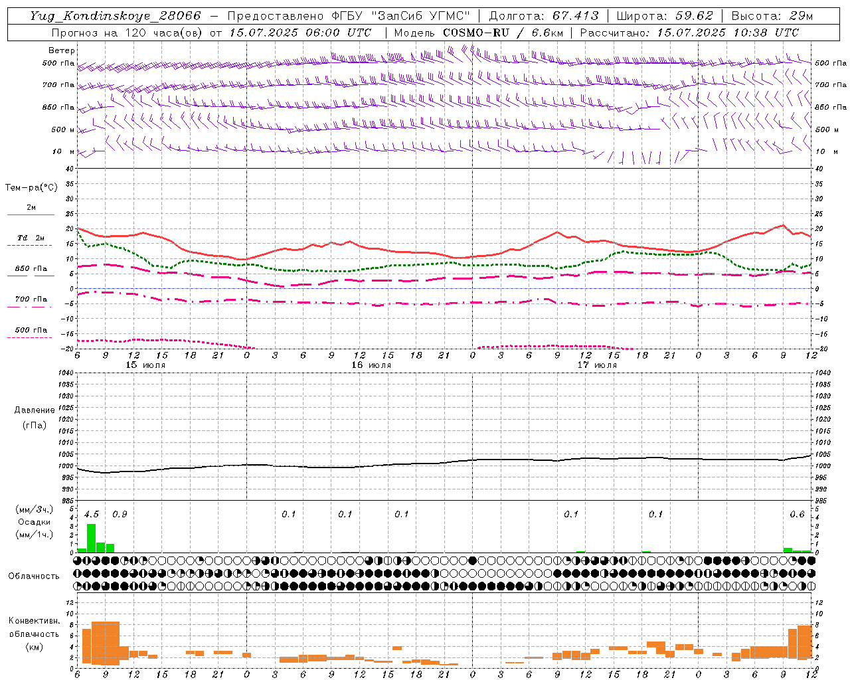Click the tallest green precipitation bar
Image resolution: width=850 pixels, height=680 pixels.
tap(91, 539)
